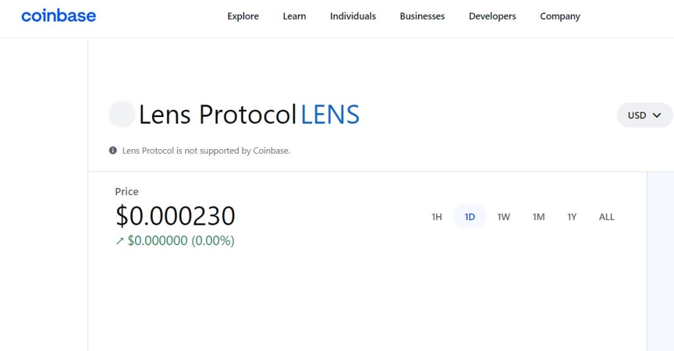The image size is (674, 351).
Task: Switch chart to 1W range
Action: point(504,217)
